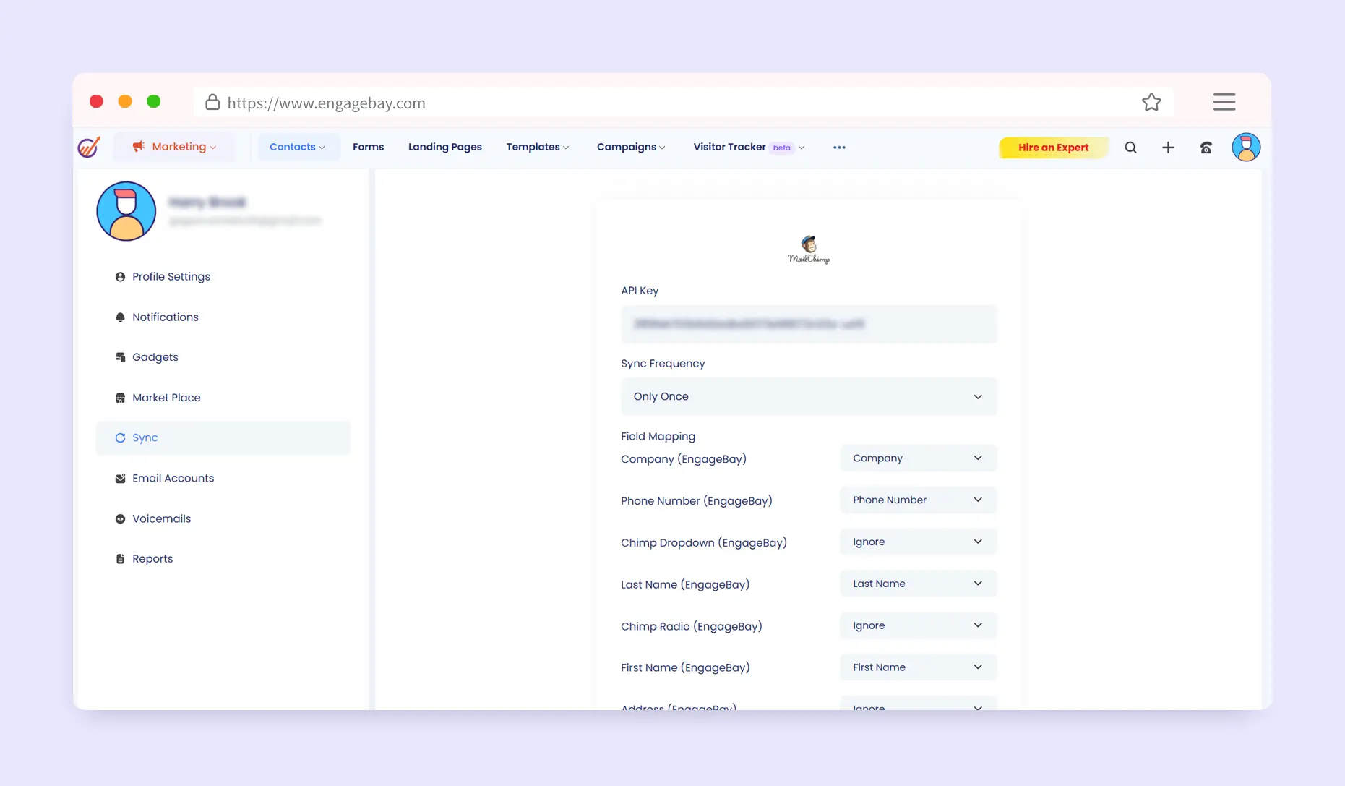Click the Sync refresh icon
The image size is (1345, 786).
(120, 437)
